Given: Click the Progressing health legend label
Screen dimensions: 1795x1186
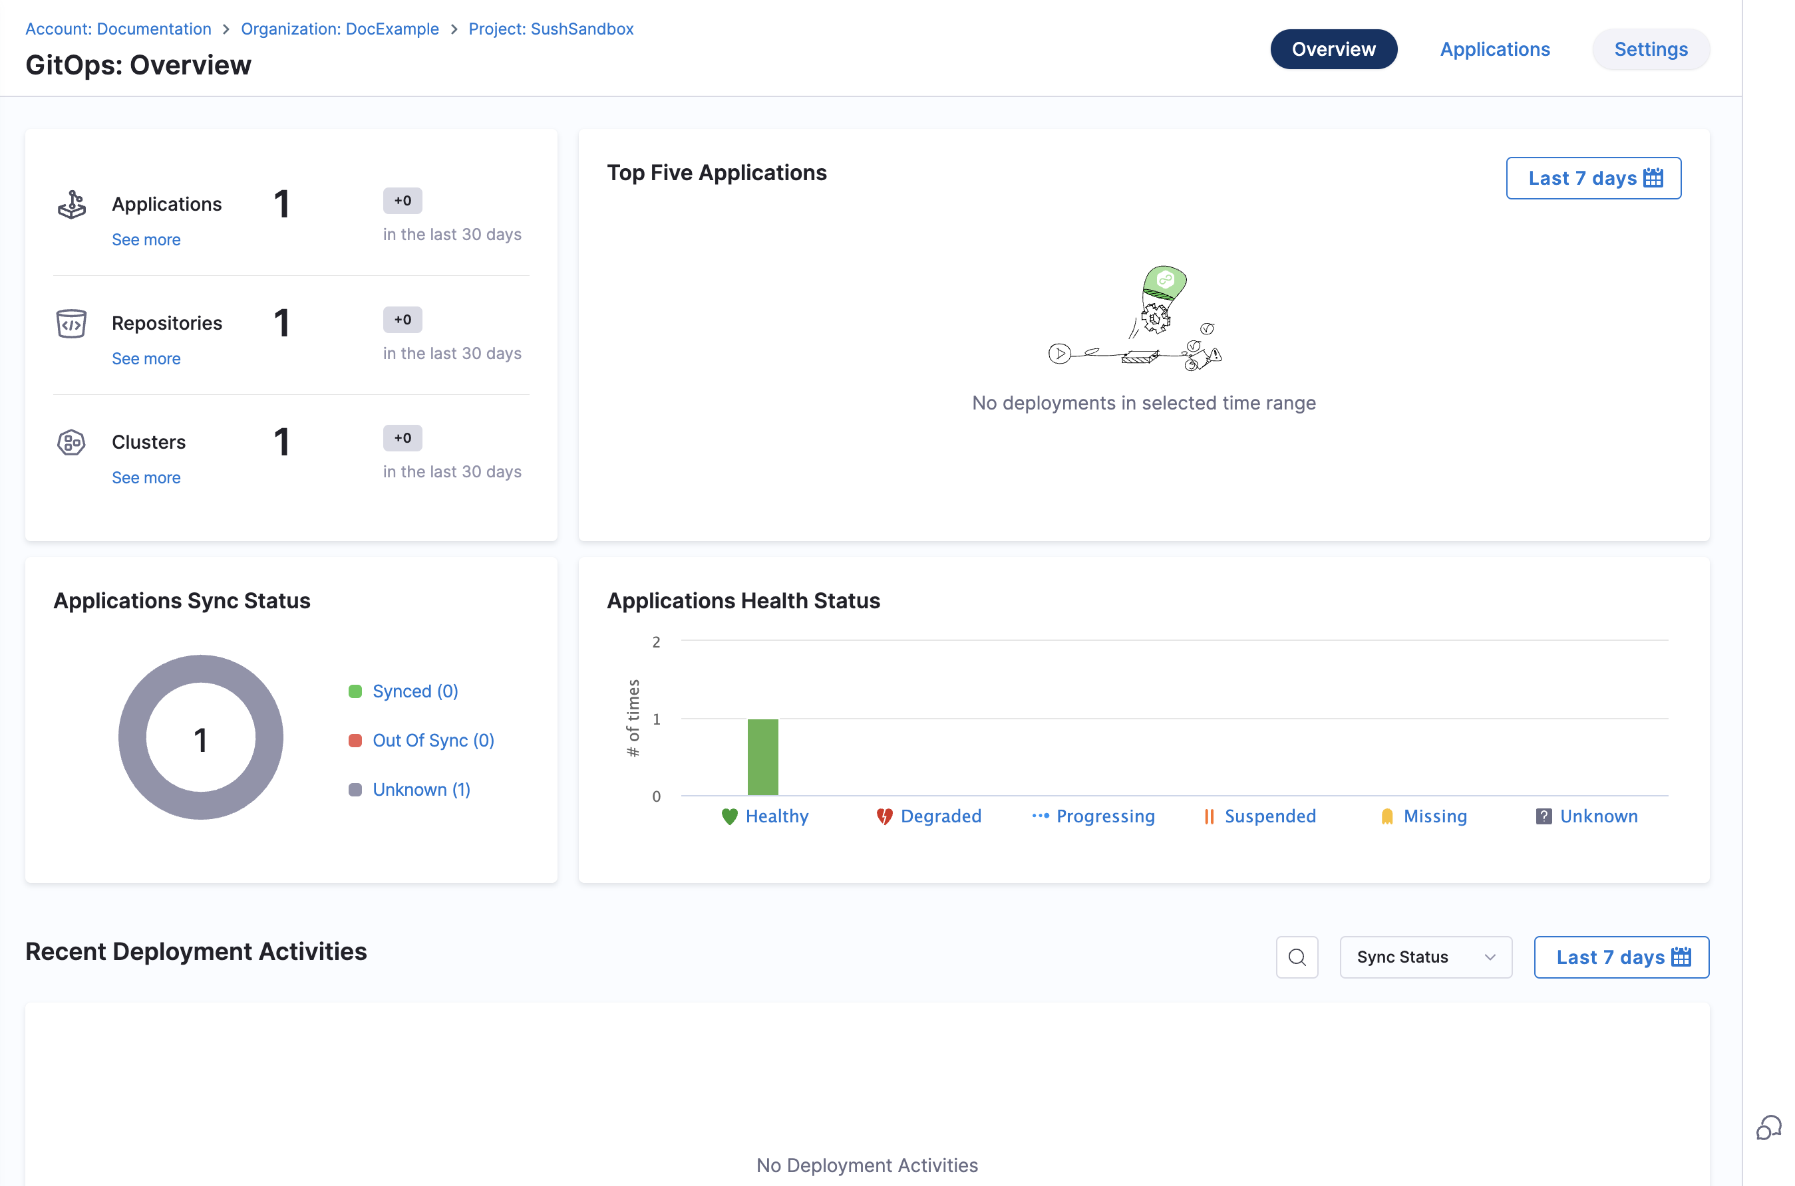Looking at the screenshot, I should click(1106, 816).
